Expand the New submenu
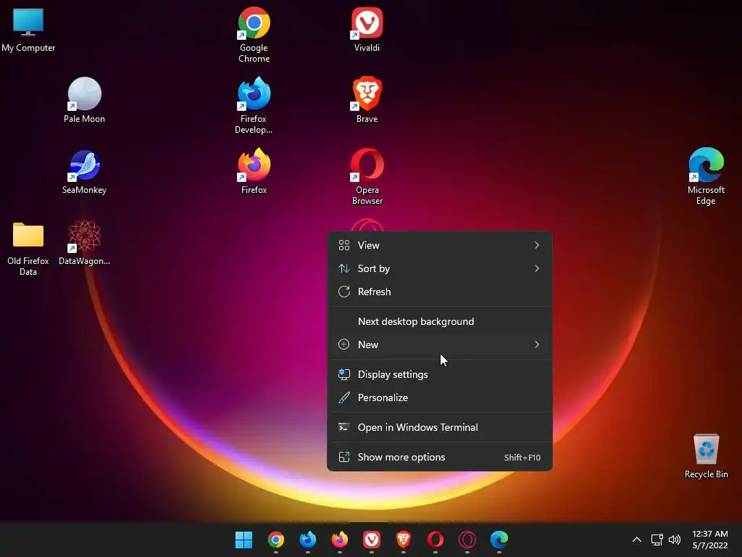Screen dimensions: 742x557 [440, 344]
